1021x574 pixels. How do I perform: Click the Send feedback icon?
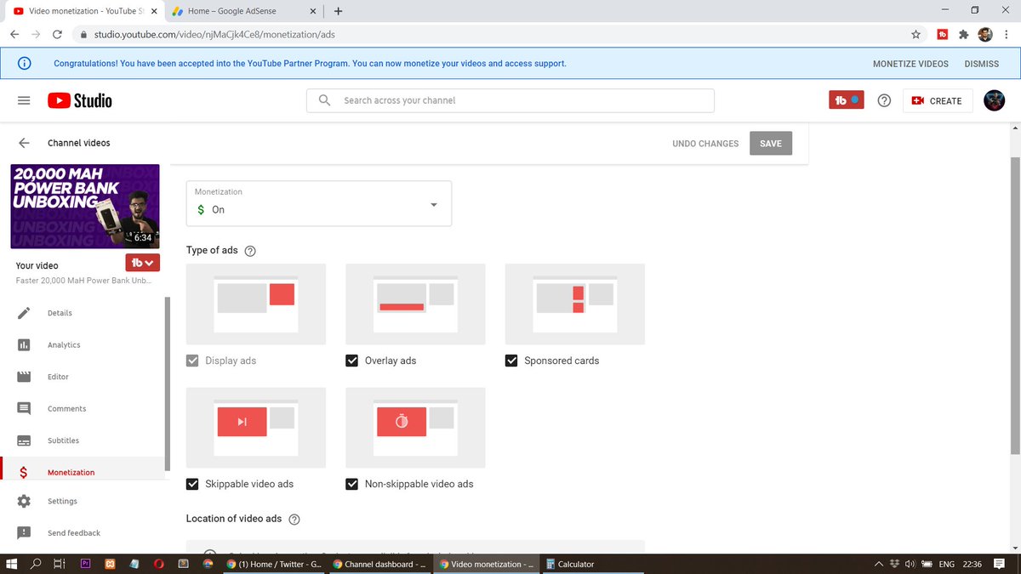(x=24, y=533)
